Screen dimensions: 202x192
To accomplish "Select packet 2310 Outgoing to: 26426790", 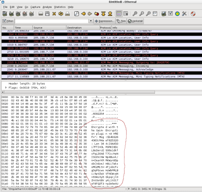I will coord(102,62).
